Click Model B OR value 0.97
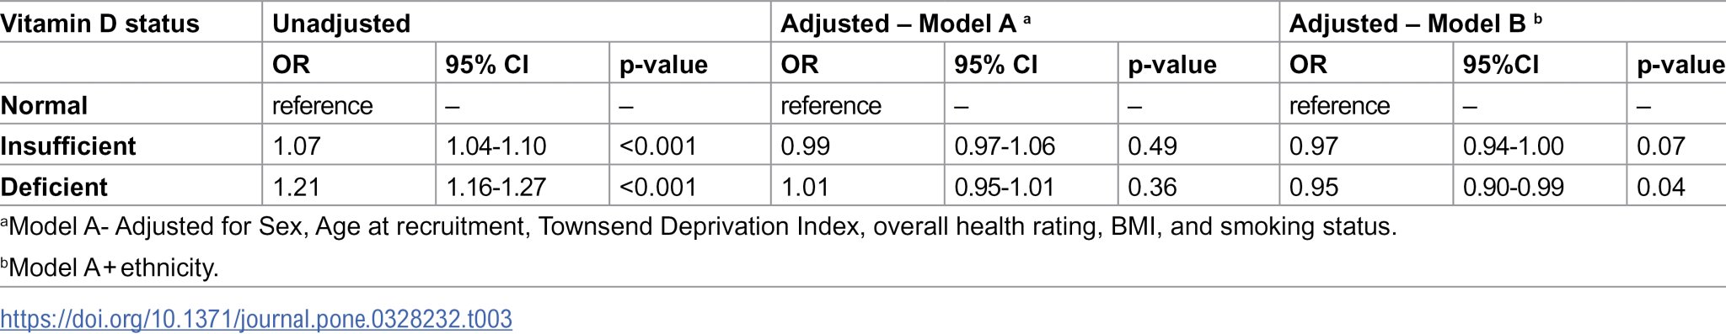 tap(1314, 146)
